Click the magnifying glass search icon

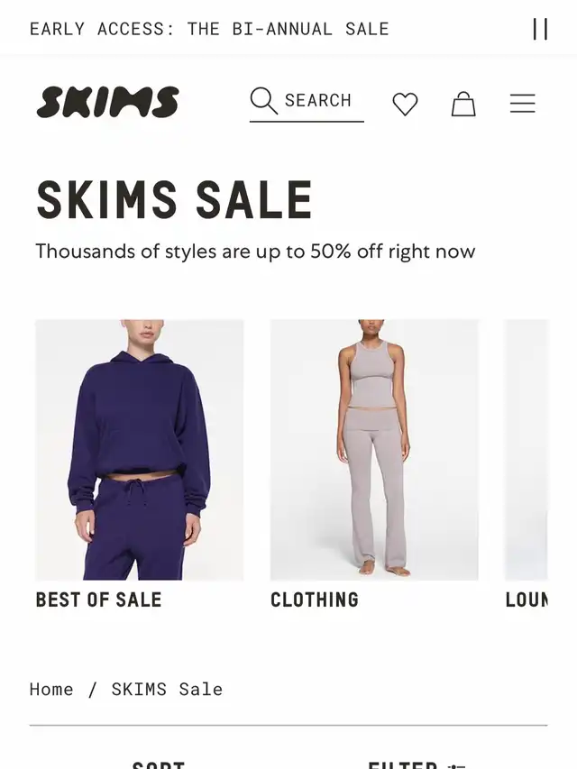pos(263,101)
